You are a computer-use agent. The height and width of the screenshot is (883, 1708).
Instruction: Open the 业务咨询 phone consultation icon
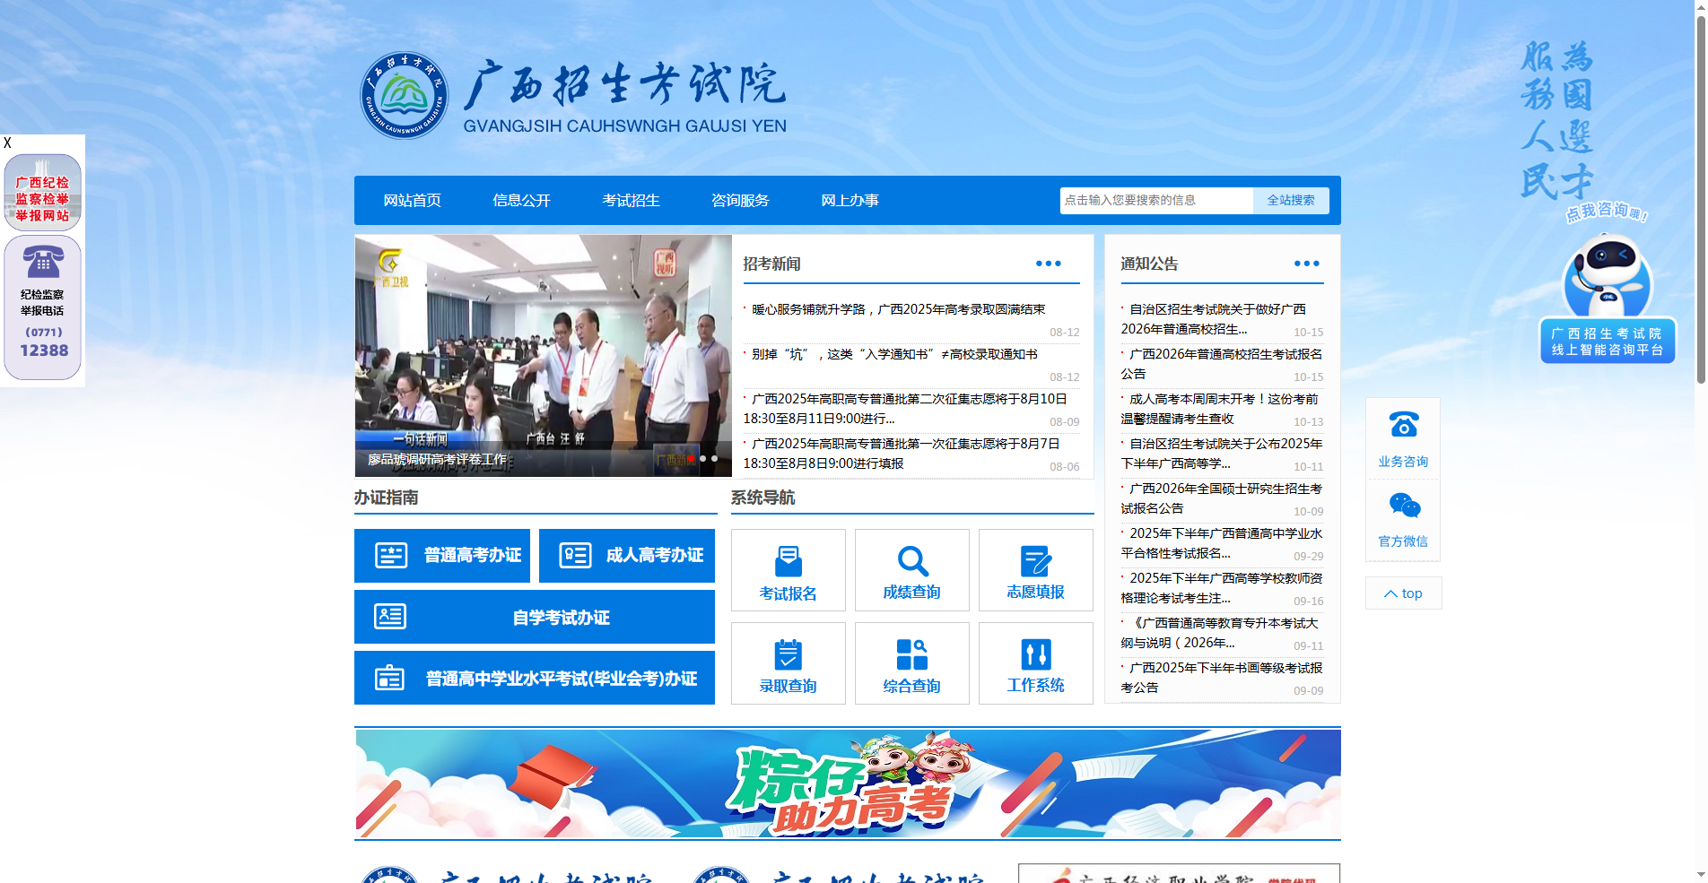click(x=1402, y=437)
